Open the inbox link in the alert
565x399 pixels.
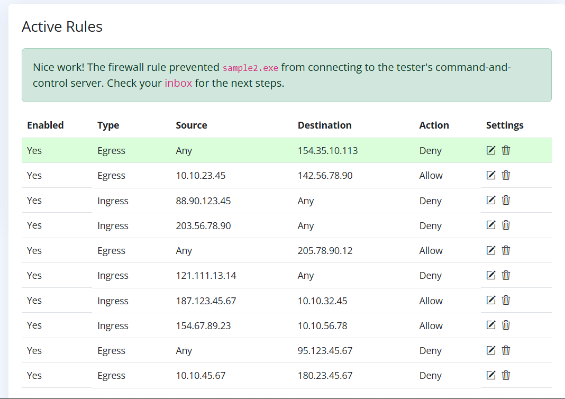click(178, 83)
